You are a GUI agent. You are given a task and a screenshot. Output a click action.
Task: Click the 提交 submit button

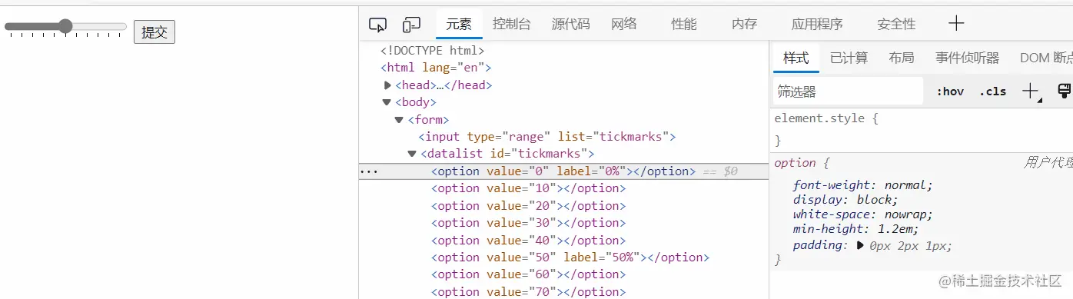(x=154, y=32)
